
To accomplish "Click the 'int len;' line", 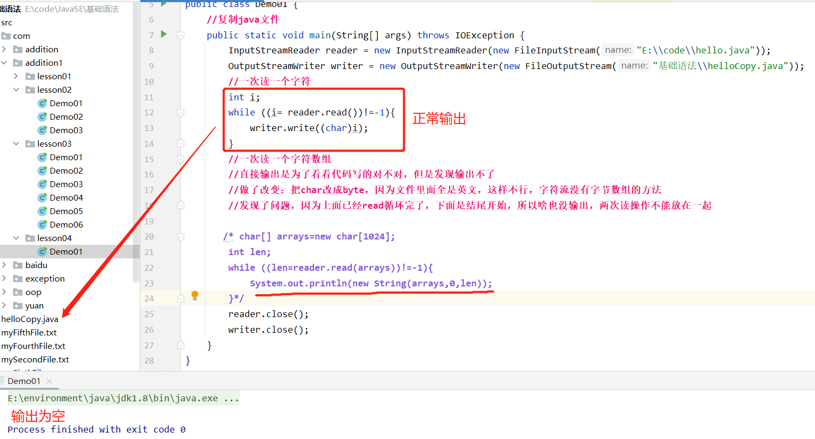I will pos(249,252).
